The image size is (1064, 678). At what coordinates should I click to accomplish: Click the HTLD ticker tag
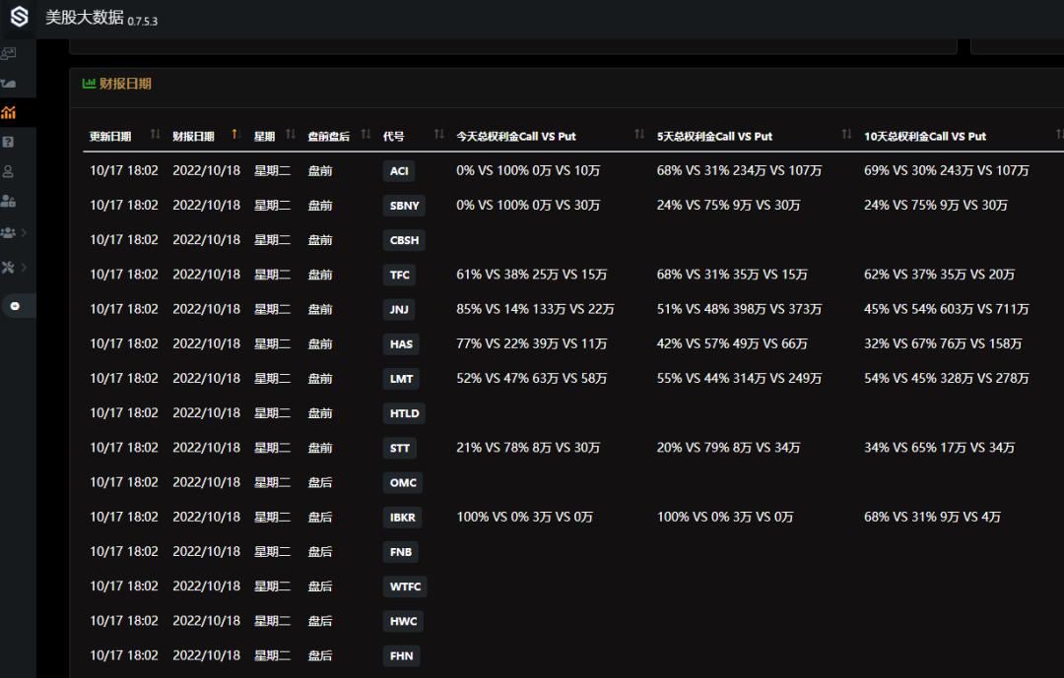pos(405,413)
